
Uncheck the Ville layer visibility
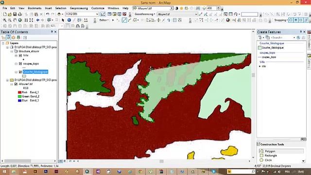coord(20,55)
